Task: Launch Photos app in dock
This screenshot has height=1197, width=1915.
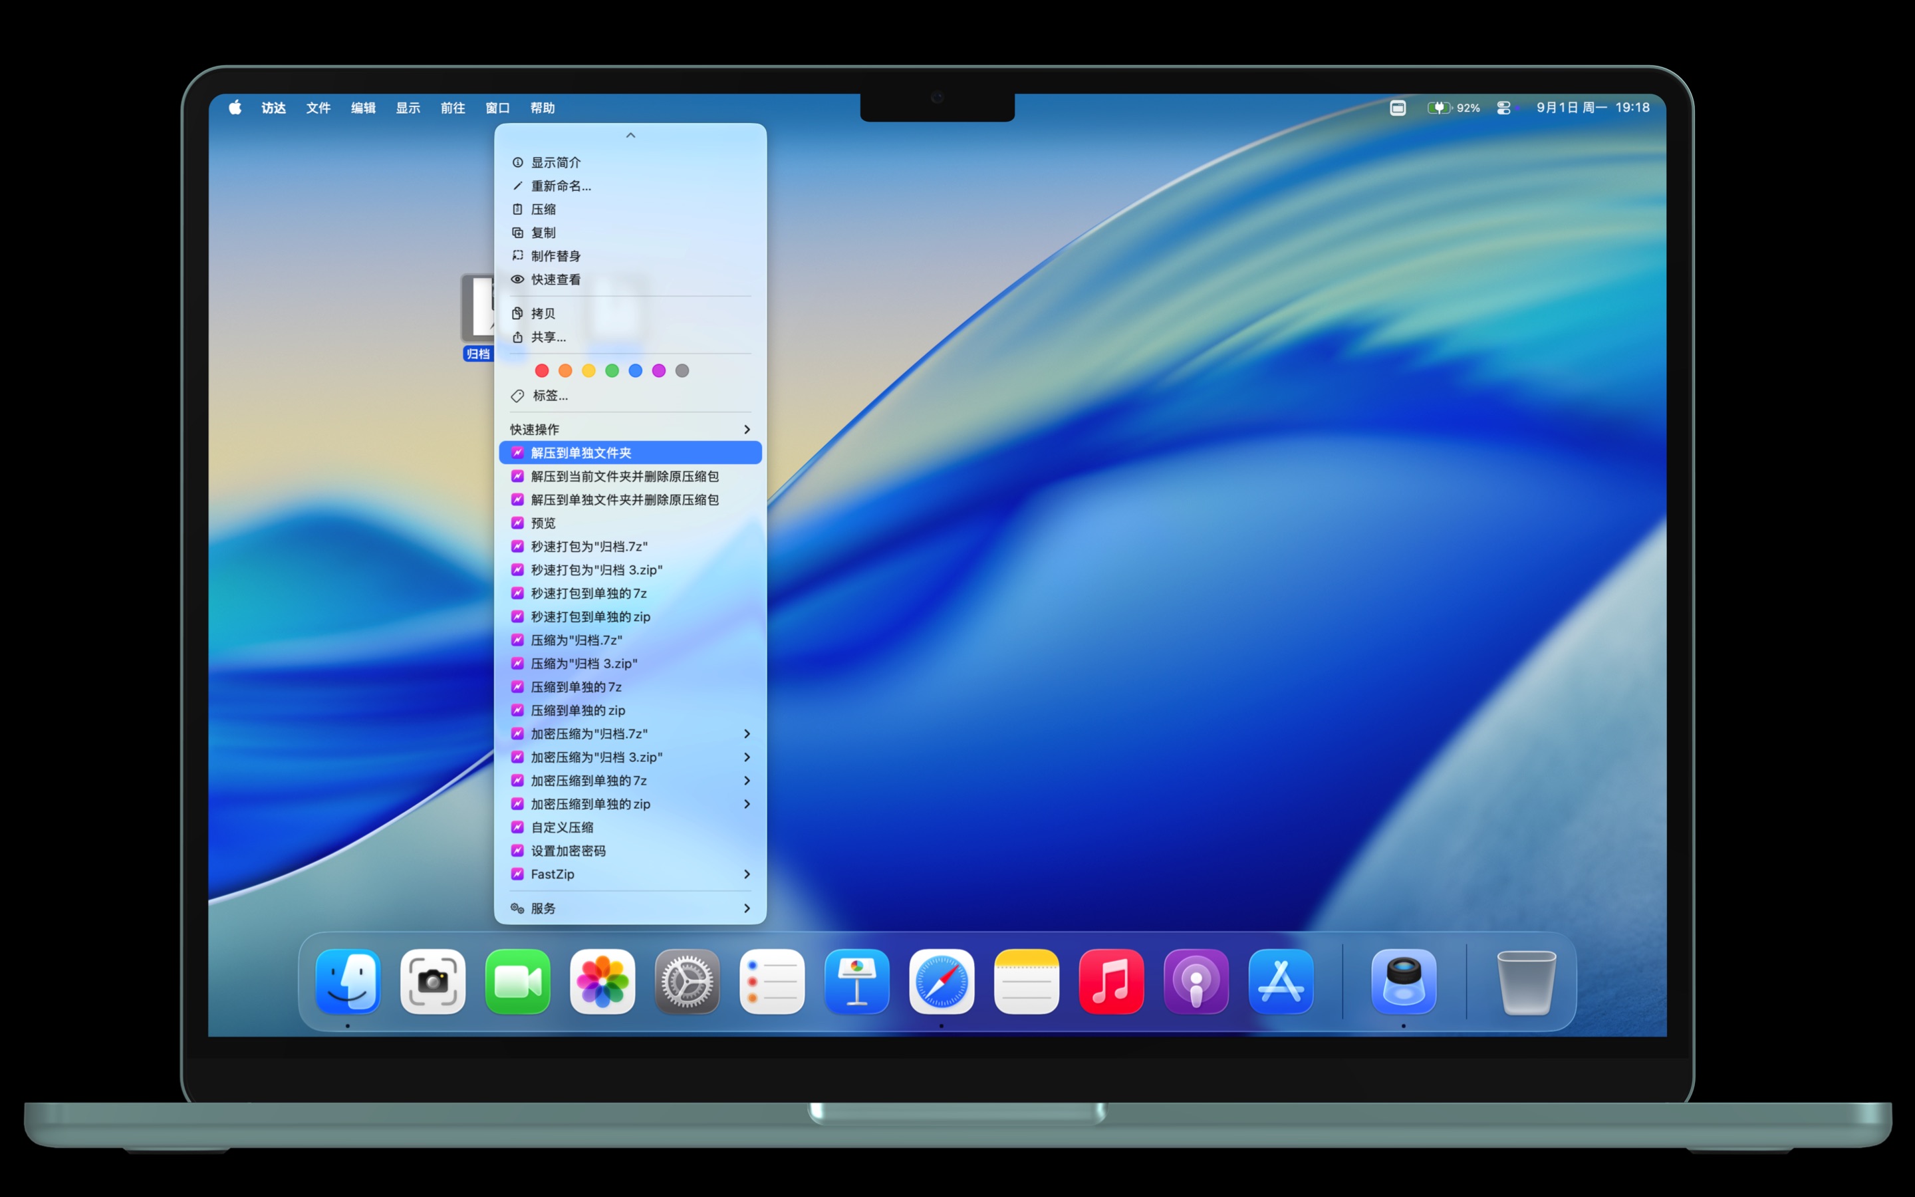Action: (602, 981)
